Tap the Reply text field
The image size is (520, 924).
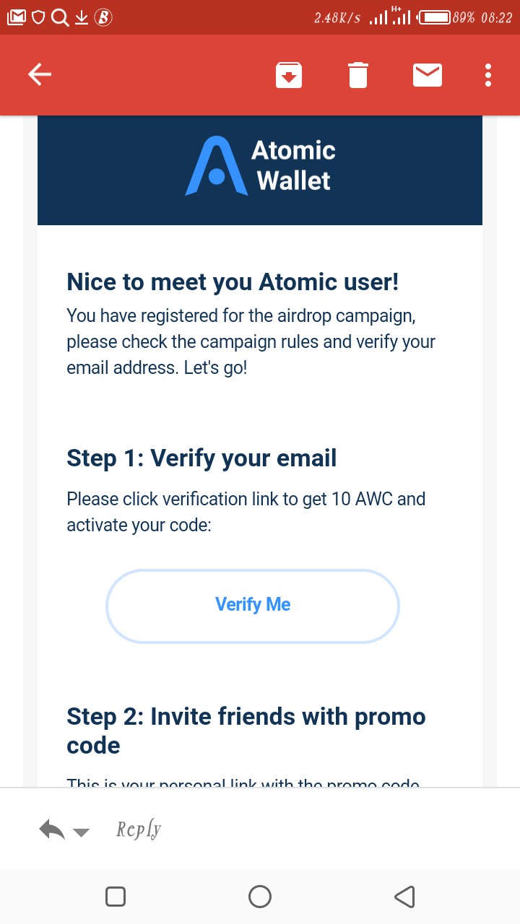[x=139, y=830]
